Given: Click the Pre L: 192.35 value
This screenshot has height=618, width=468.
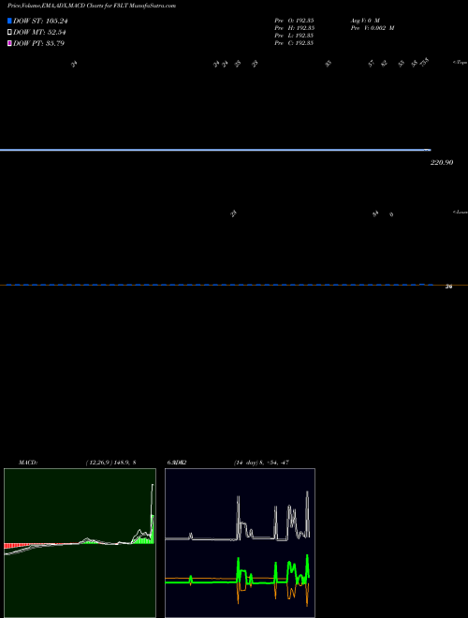Looking at the screenshot, I should [294, 36].
